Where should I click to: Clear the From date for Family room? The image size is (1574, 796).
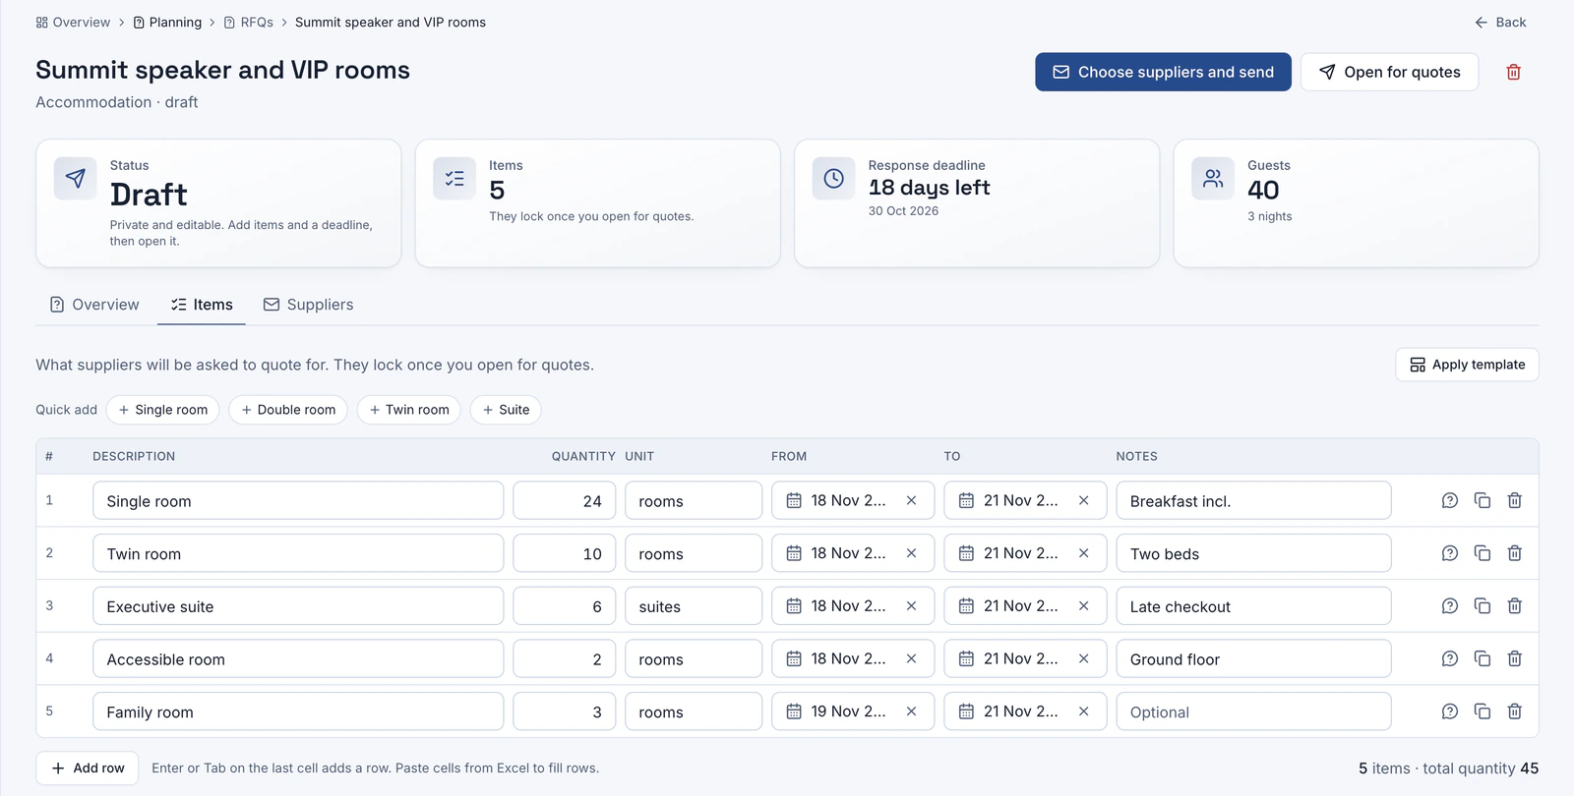[912, 711]
